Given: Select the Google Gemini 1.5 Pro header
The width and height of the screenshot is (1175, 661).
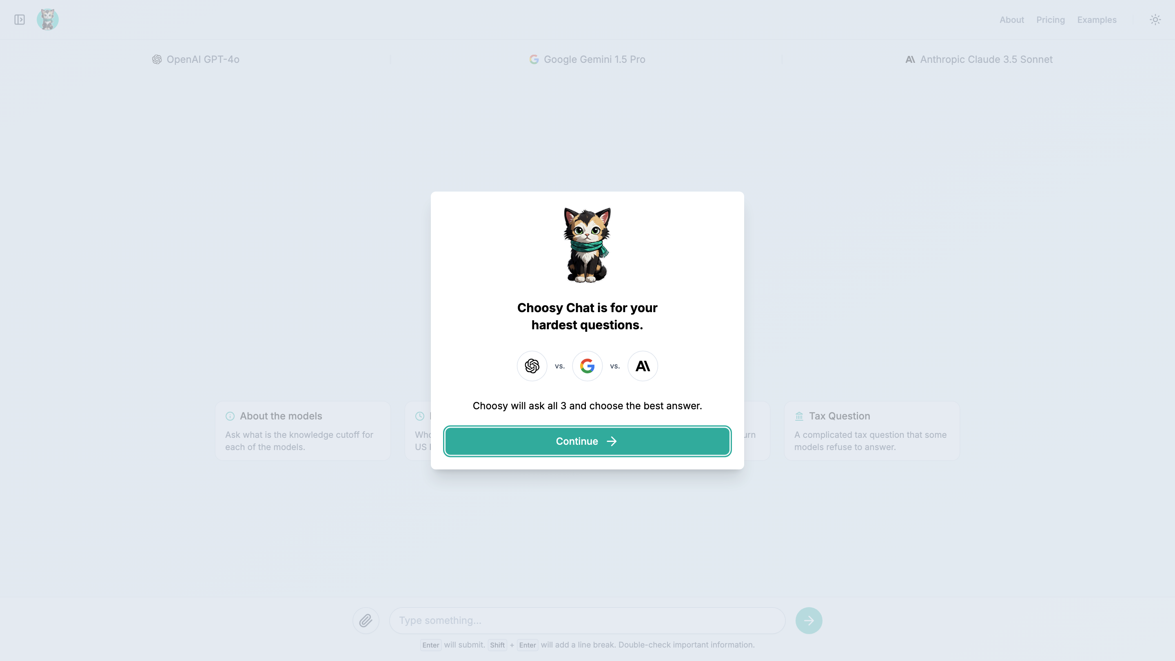Looking at the screenshot, I should click(x=587, y=59).
